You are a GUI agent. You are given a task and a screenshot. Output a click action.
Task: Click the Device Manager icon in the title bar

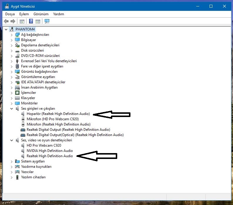pyautogui.click(x=7, y=6)
